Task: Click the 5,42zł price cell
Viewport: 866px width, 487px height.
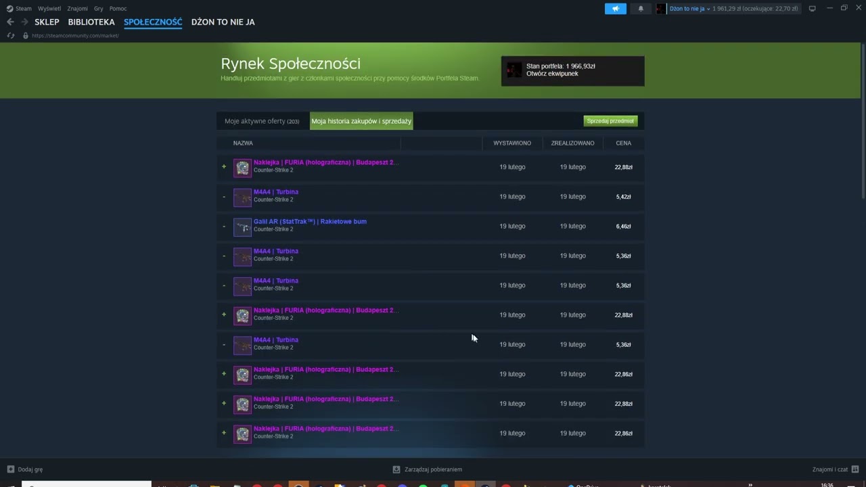Action: pos(623,197)
